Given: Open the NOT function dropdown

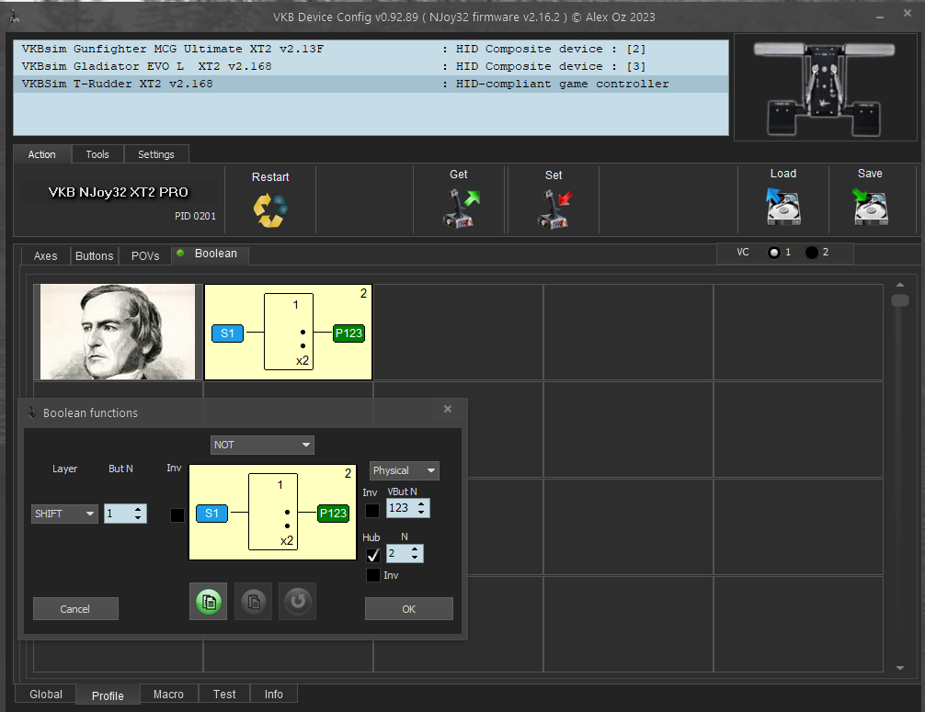Looking at the screenshot, I should [x=262, y=445].
